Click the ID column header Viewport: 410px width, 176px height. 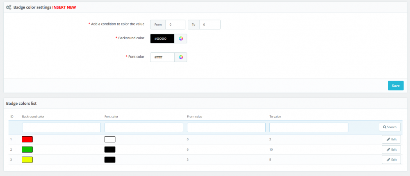(x=12, y=117)
